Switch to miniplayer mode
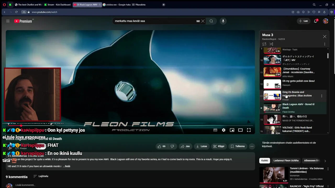The width and height of the screenshot is (335, 188). click(232, 130)
